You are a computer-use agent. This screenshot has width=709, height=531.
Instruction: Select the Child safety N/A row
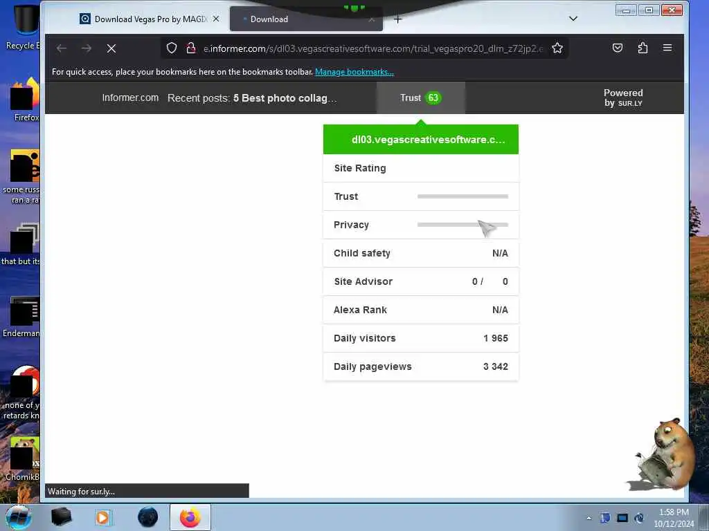pyautogui.click(x=420, y=253)
